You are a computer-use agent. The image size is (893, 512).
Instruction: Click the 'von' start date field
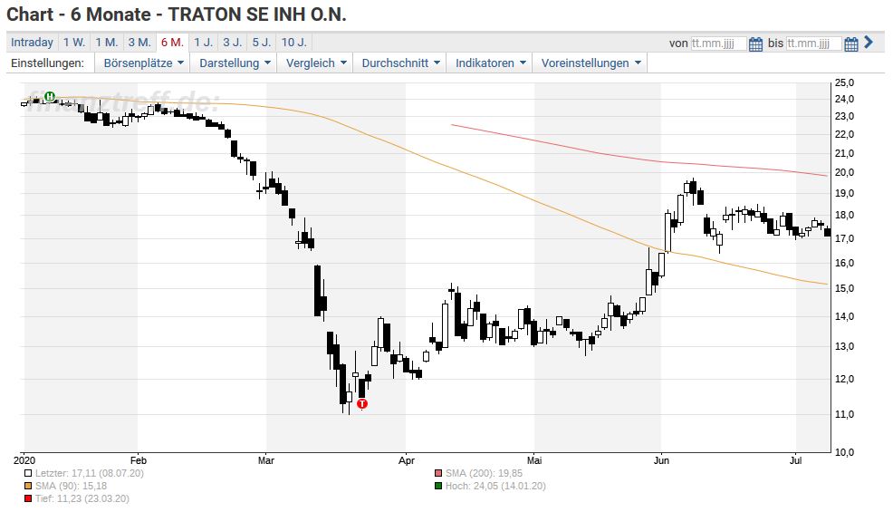(718, 43)
